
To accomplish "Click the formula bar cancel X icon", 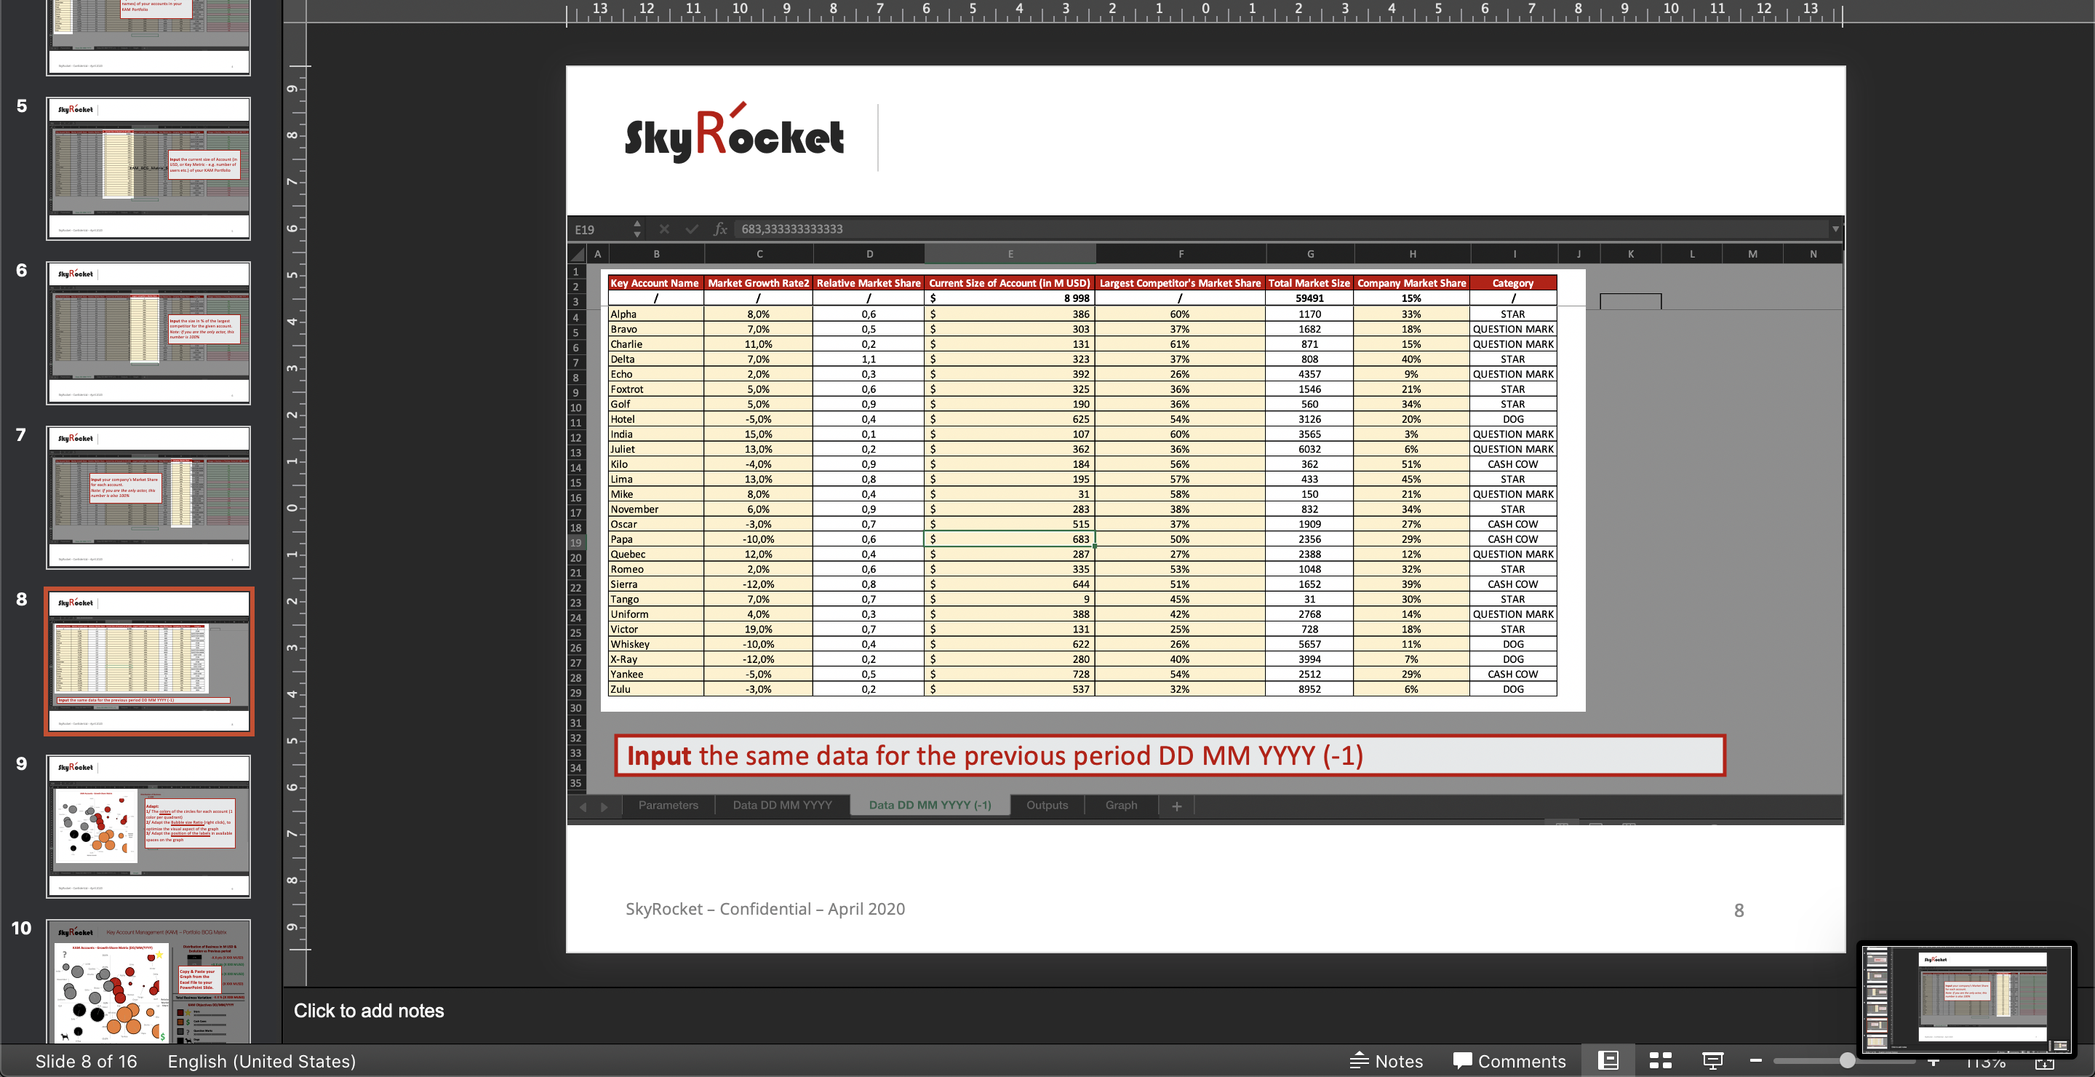I will [x=663, y=229].
